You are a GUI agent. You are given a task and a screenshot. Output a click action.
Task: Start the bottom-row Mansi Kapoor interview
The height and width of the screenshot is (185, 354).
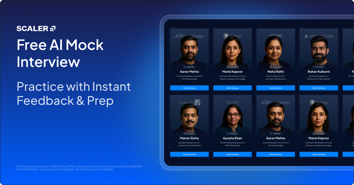318,154
